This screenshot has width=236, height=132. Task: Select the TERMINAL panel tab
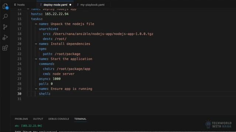pos(80,119)
